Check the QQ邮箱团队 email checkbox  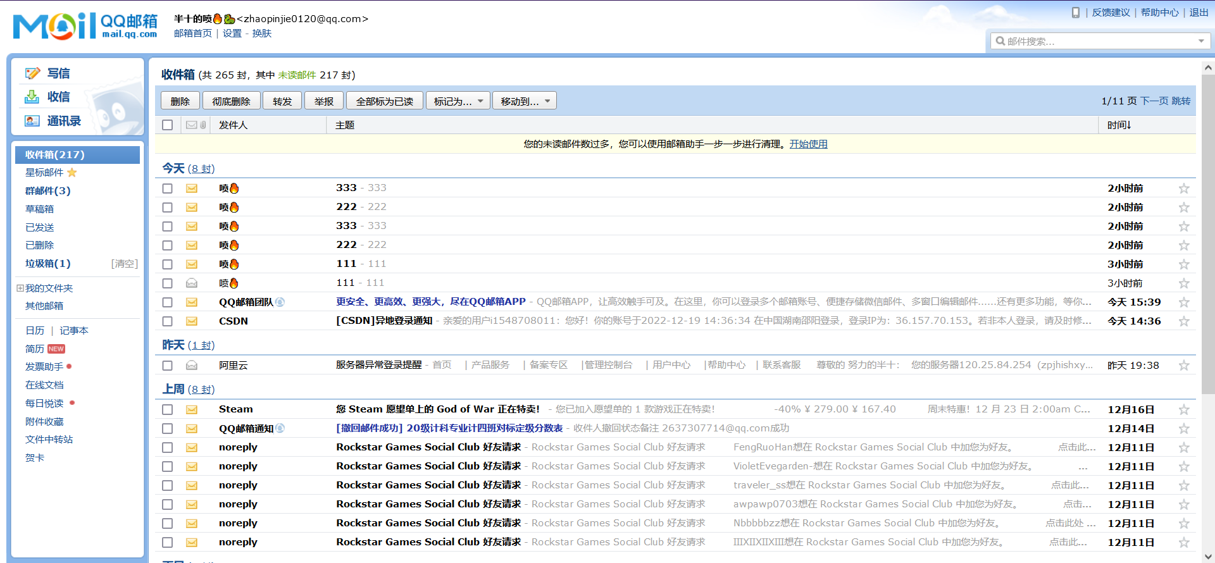click(167, 302)
